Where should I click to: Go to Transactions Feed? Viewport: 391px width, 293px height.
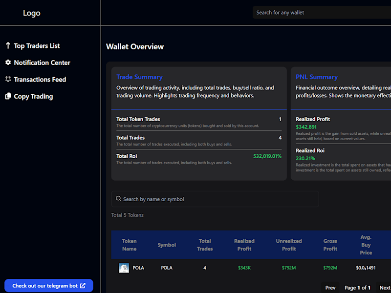[x=40, y=80]
